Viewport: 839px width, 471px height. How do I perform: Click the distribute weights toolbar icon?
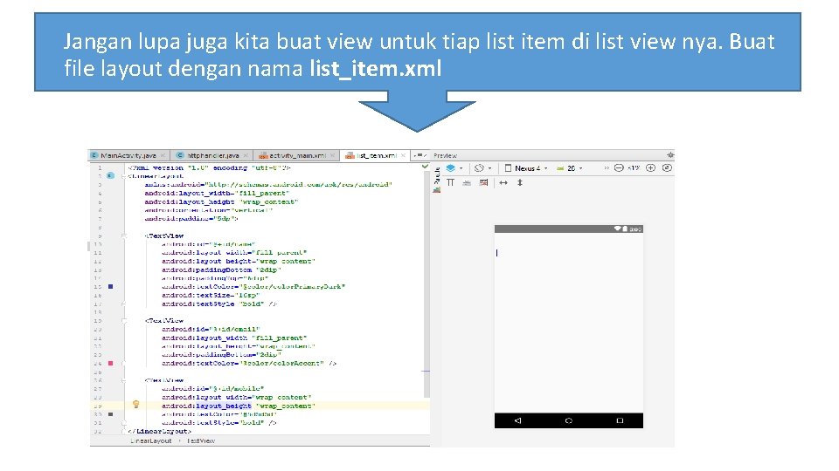467,182
